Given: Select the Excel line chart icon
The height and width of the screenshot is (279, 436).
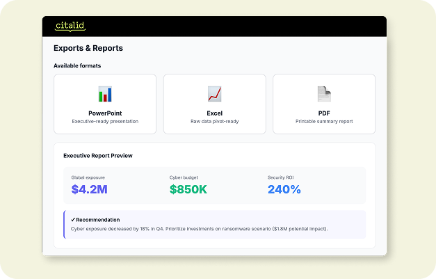Looking at the screenshot, I should coord(215,94).
